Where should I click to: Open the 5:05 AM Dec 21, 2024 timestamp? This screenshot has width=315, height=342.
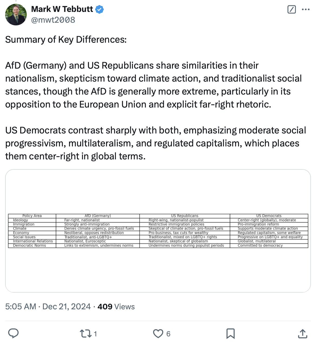coord(48,307)
